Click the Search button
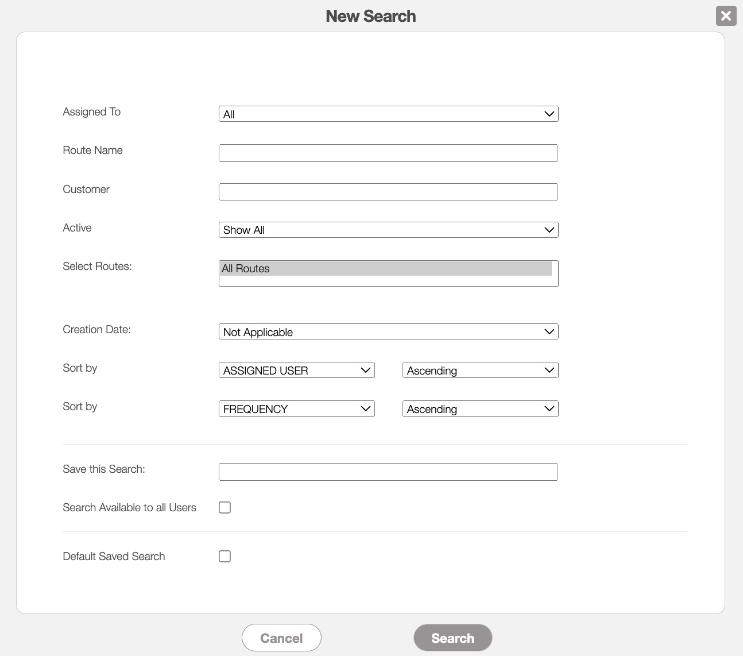The image size is (743, 656). point(452,638)
